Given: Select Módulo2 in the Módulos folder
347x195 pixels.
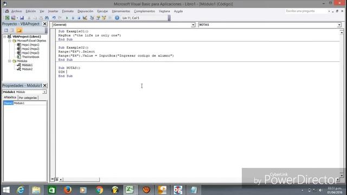Looking at the screenshot, I should point(27,69).
